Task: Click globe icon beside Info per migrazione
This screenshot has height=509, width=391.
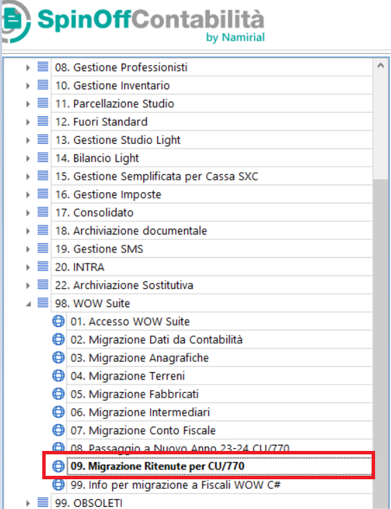Action: pyautogui.click(x=58, y=485)
